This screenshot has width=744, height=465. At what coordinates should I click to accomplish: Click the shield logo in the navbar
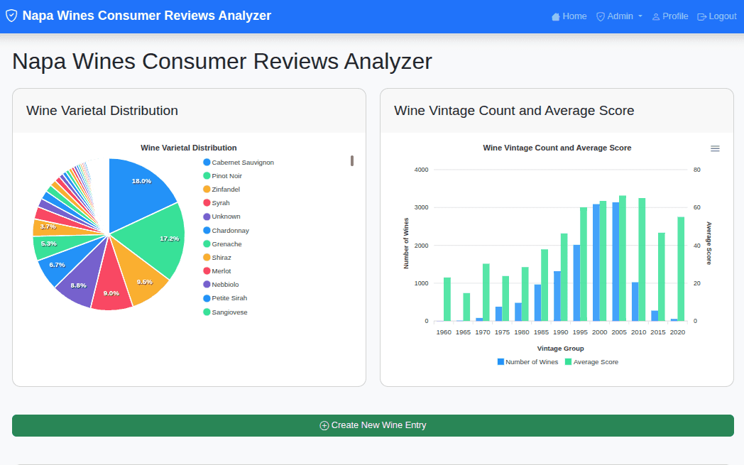click(x=11, y=15)
